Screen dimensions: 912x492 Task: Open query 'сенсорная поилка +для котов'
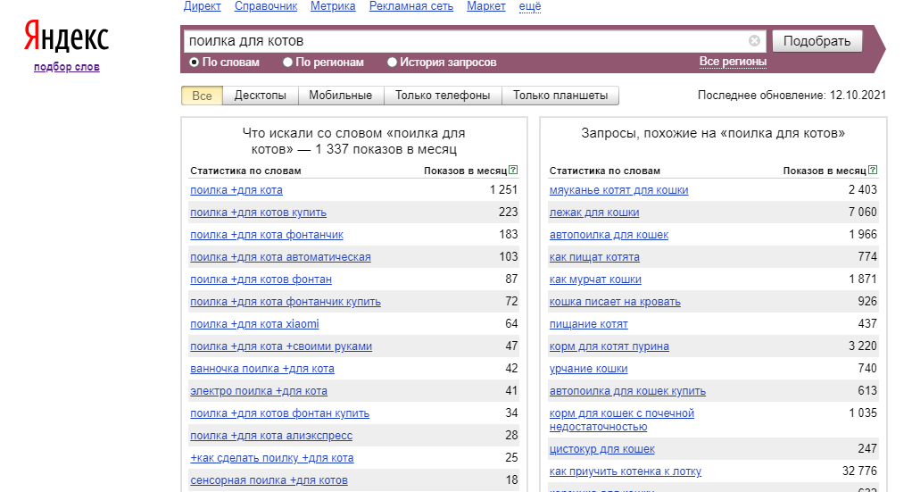[269, 480]
